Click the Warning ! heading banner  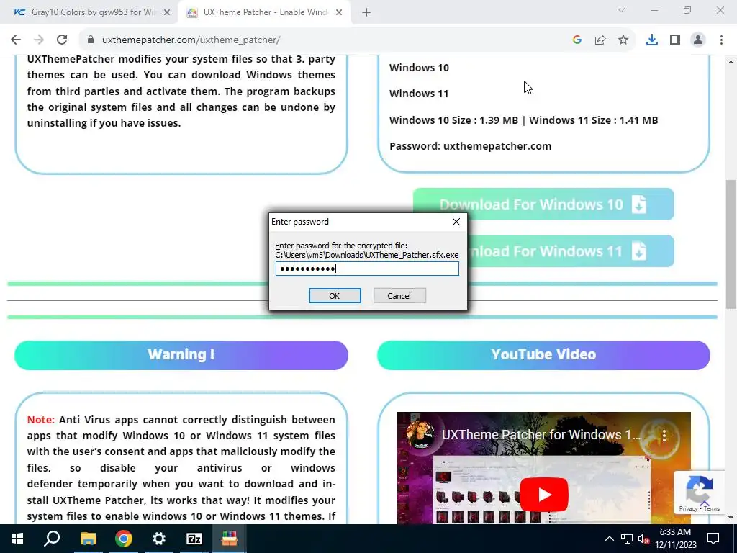coord(181,354)
